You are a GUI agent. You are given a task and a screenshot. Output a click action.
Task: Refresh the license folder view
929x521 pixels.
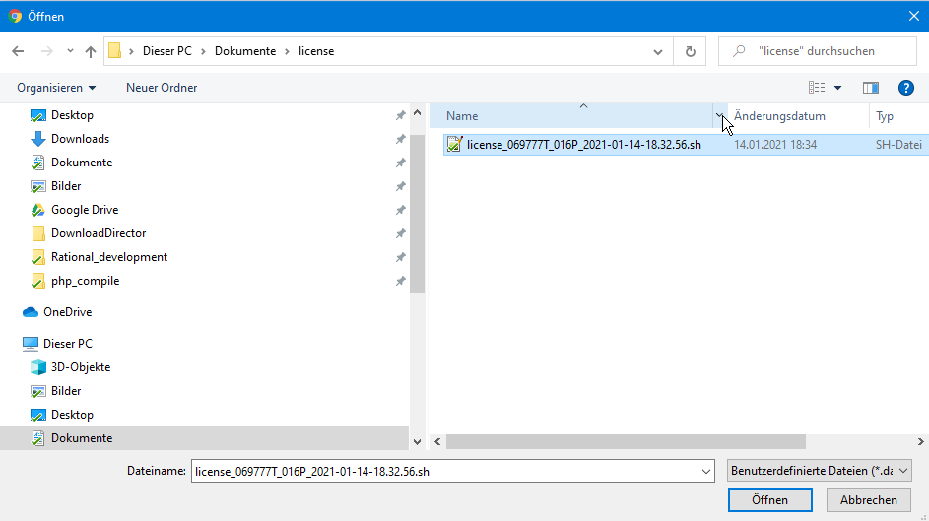691,51
